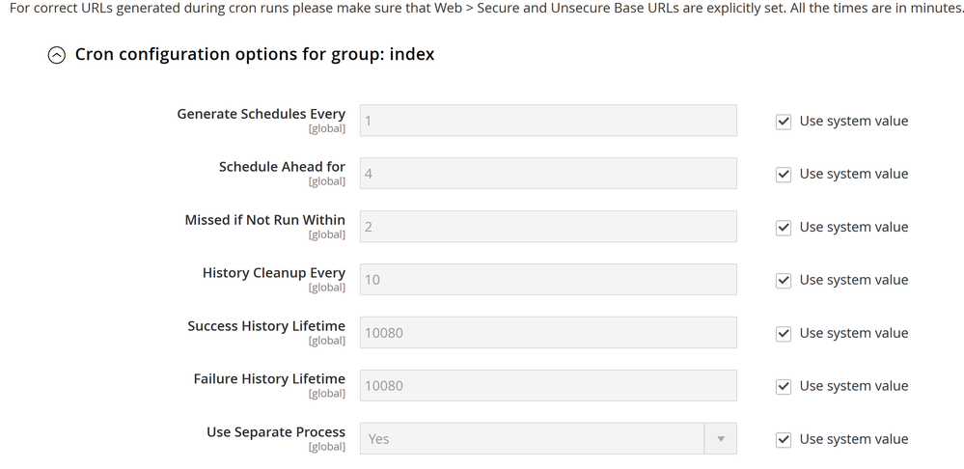Select the Success History Lifetime field
The height and width of the screenshot is (469, 964).
point(547,334)
